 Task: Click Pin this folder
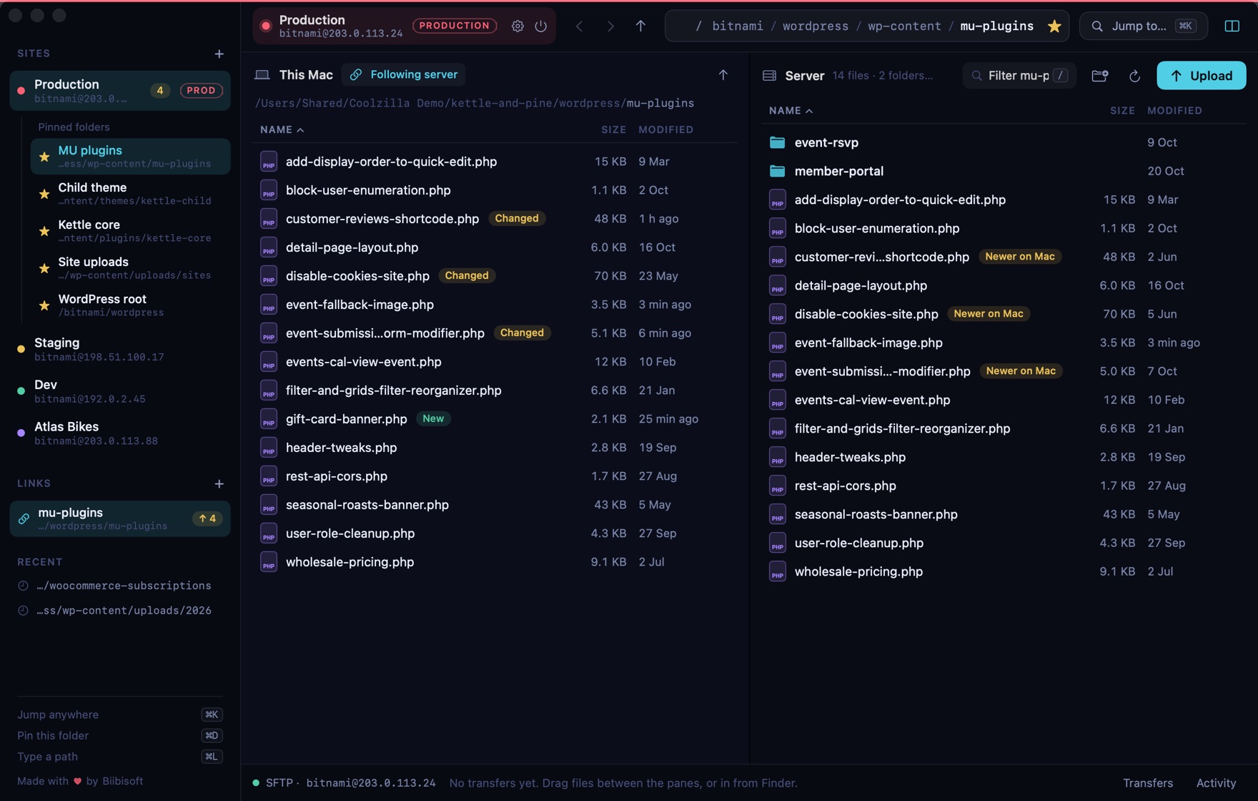(x=120, y=735)
